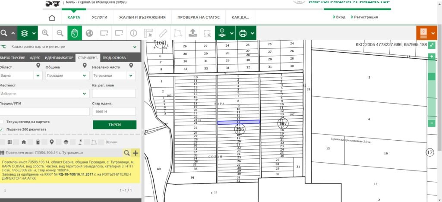Open the print options dropdown arrow
Screen dimensions: 442x202
(x=251, y=33)
